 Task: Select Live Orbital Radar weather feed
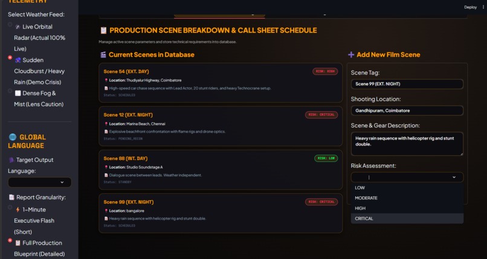point(10,25)
